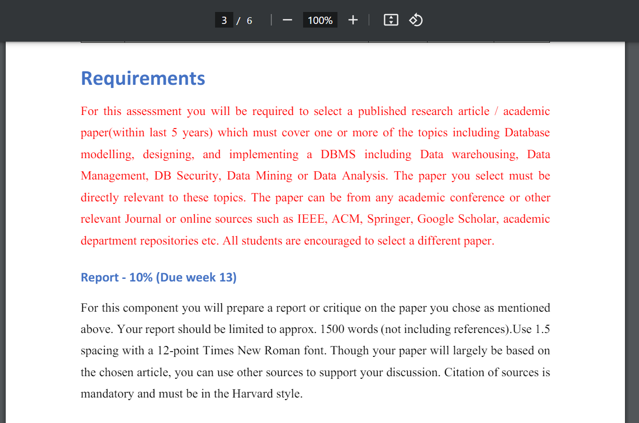This screenshot has width=639, height=423.
Task: Select the 100% zoom level field
Action: [319, 20]
